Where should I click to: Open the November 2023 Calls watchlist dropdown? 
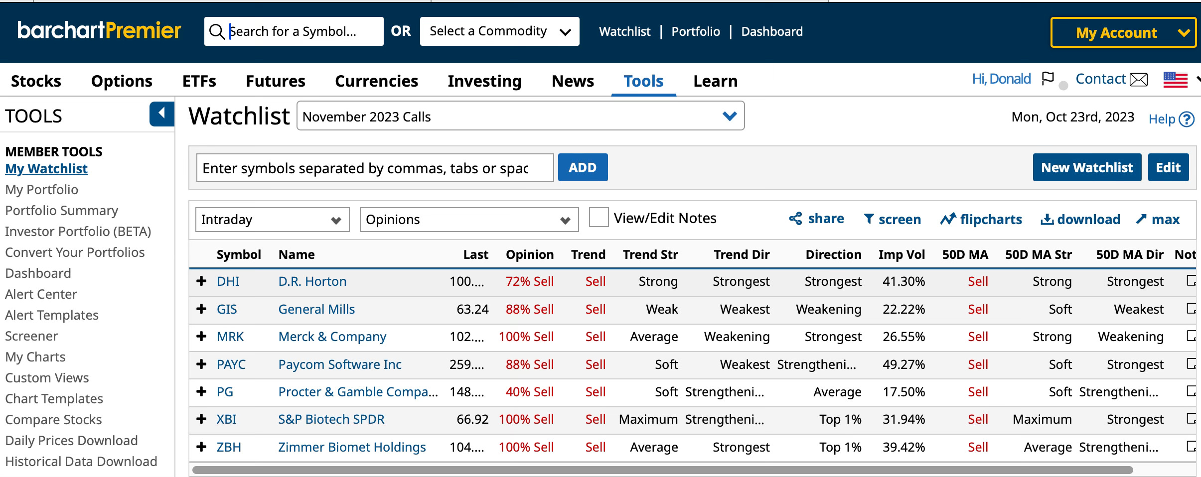[520, 116]
